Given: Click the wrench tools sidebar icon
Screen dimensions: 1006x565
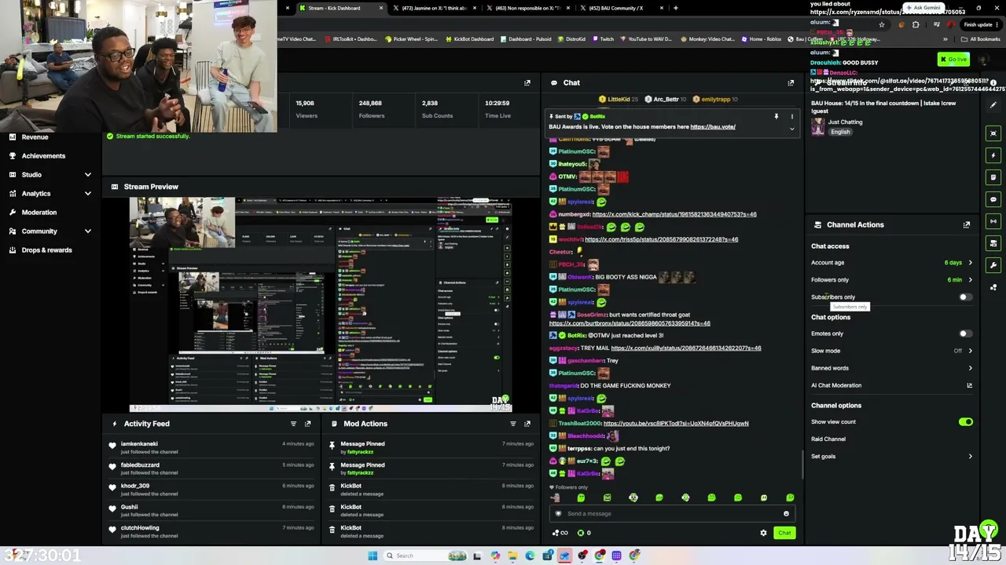Looking at the screenshot, I should tap(993, 265).
